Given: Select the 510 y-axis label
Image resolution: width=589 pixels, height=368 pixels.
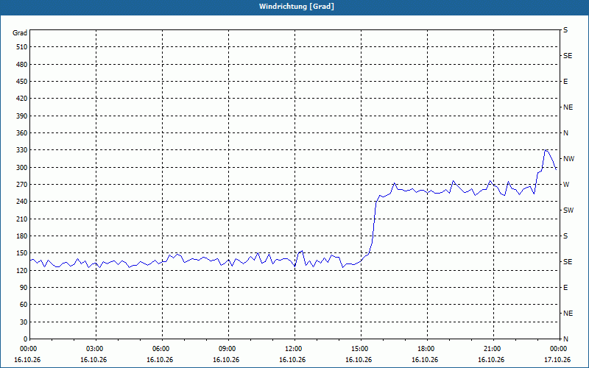Looking at the screenshot, I should pos(22,47).
